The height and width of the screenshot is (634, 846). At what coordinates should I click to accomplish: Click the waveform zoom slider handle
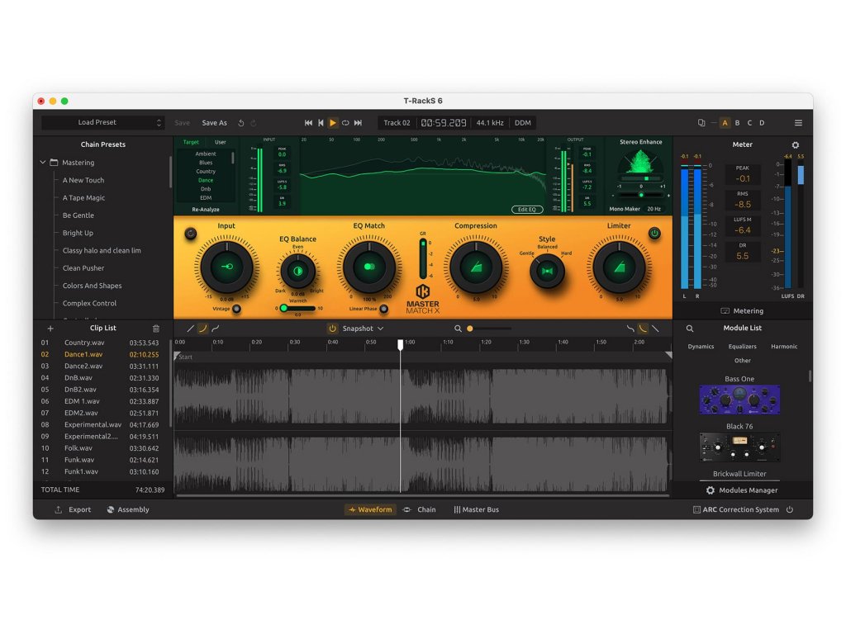470,329
